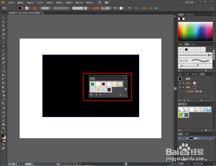Click the texture library menu icon at bottom-left
Screen dimensions: 216x166
[92, 95]
